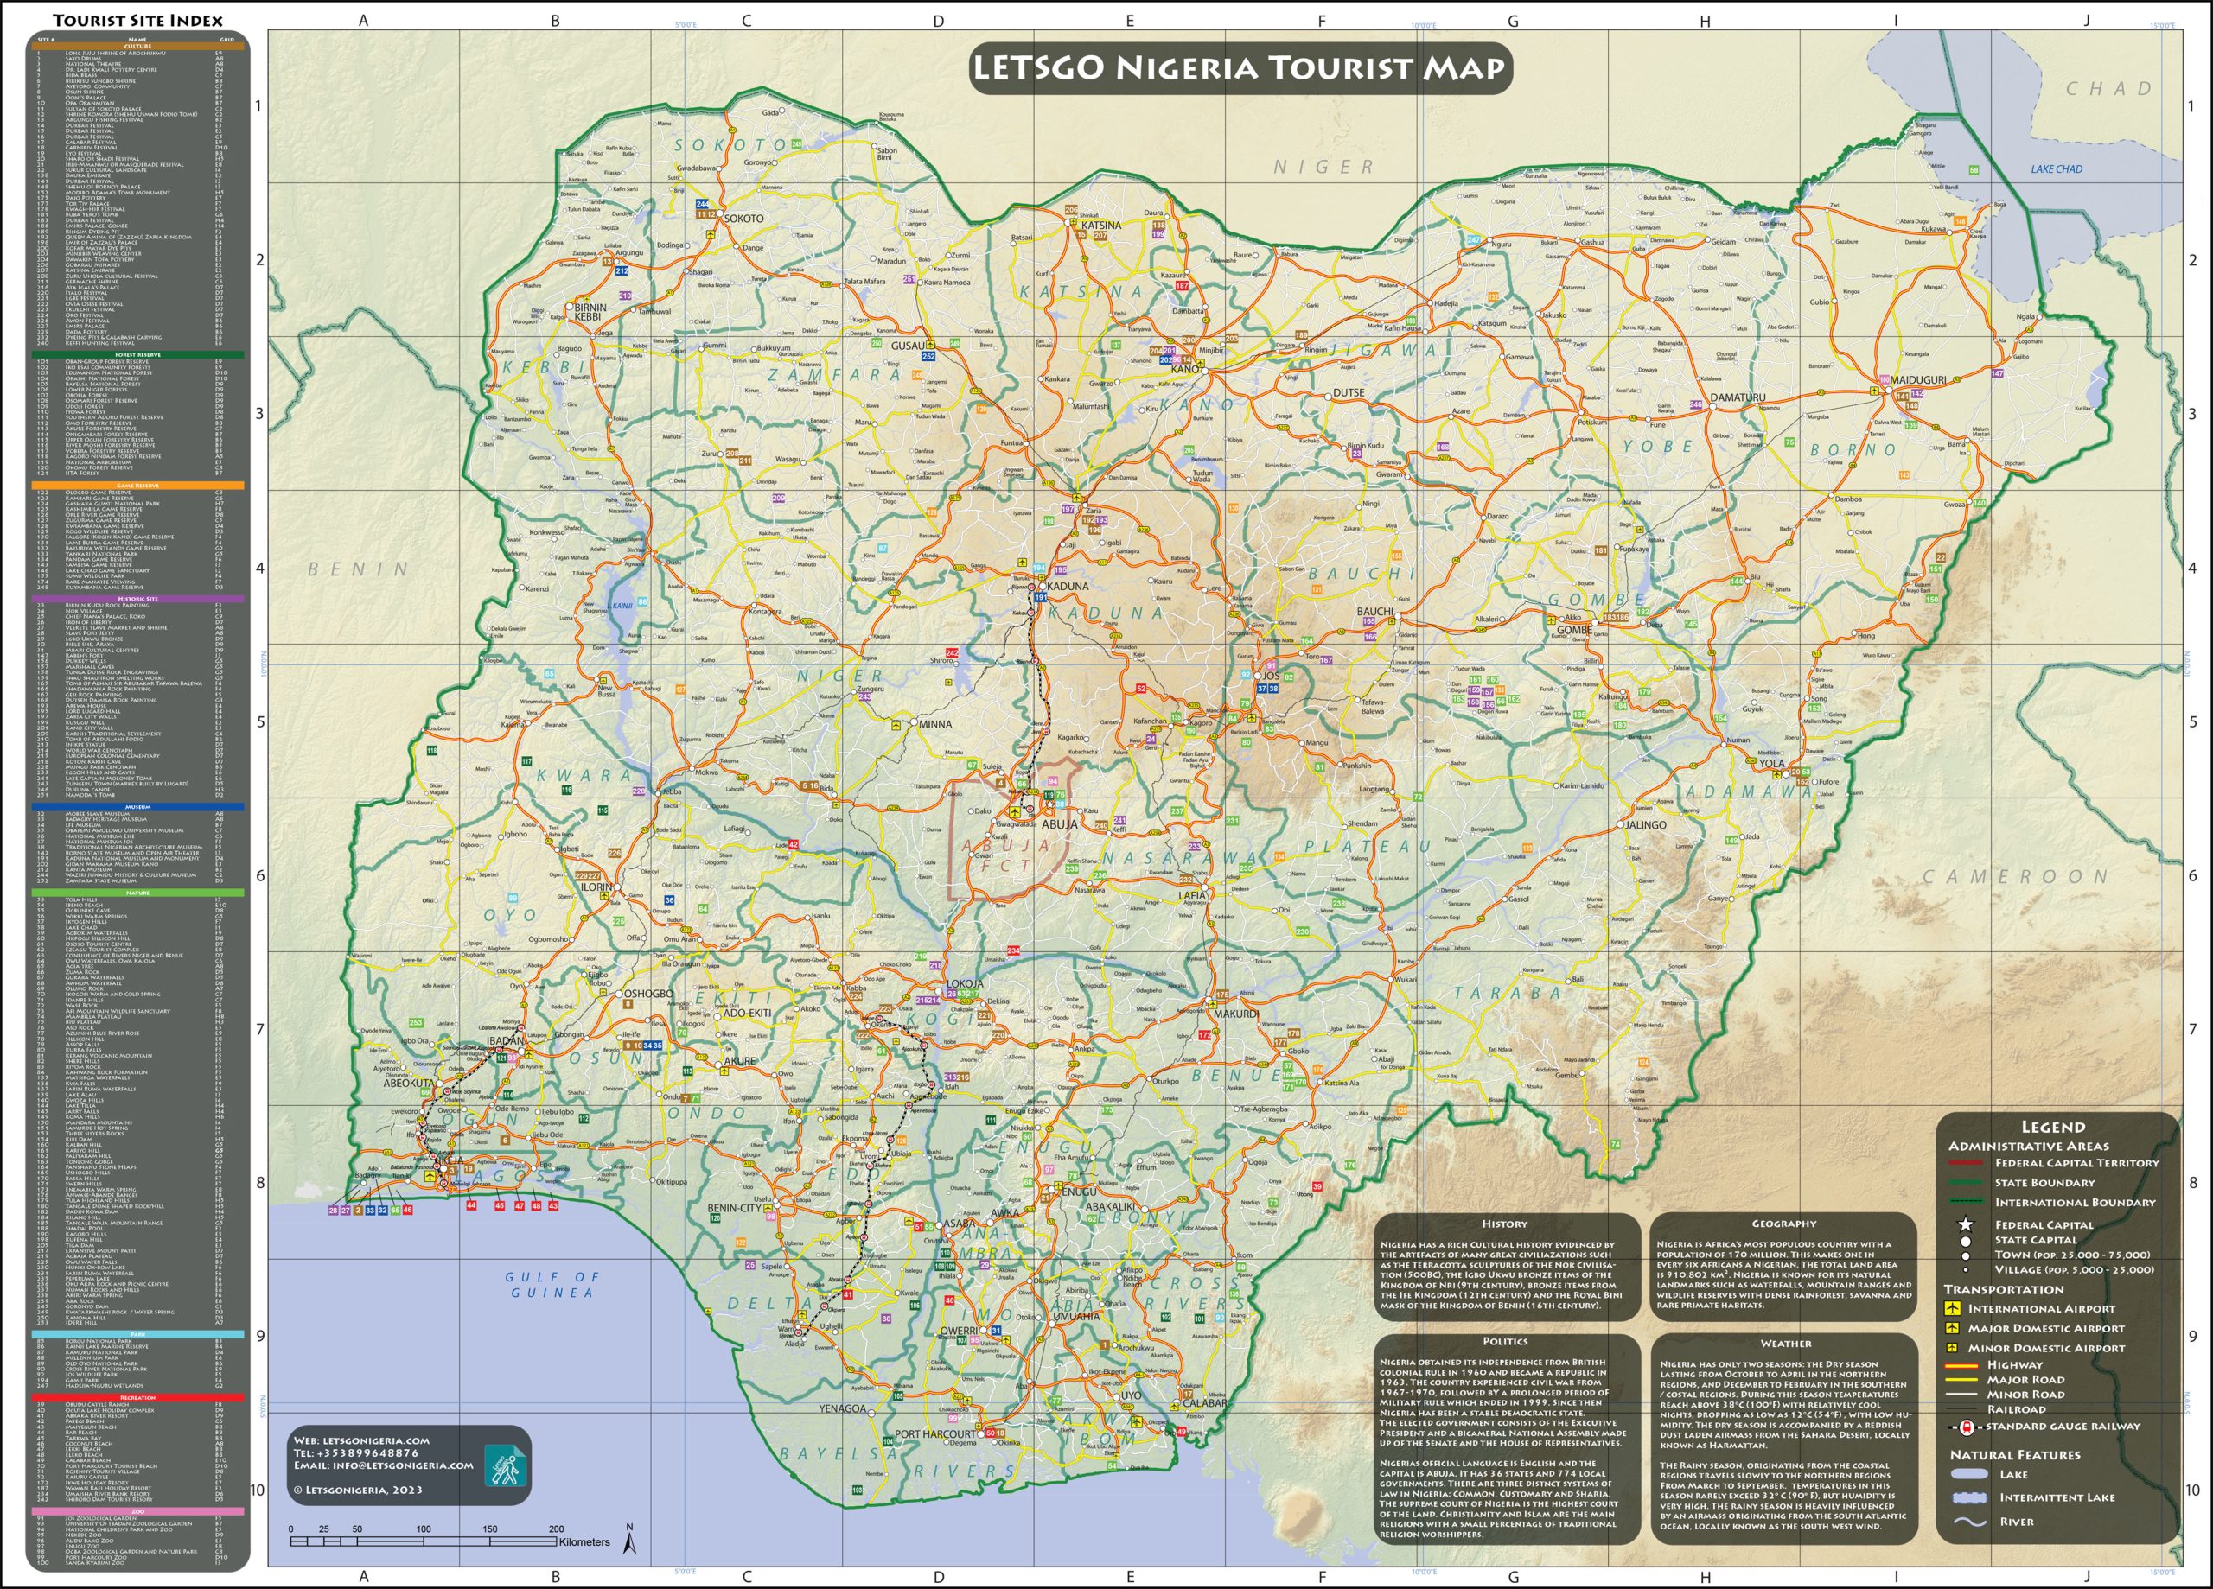
Task: Click the History panel heading
Action: point(1505,1224)
